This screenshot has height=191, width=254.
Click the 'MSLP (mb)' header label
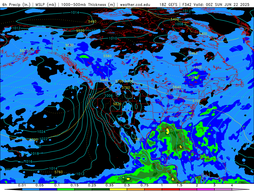[46, 4]
